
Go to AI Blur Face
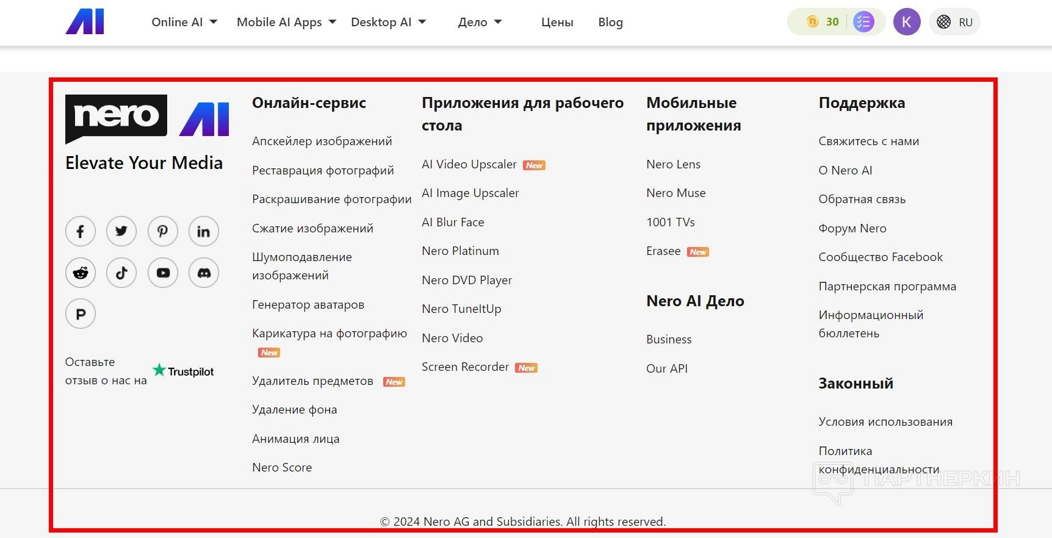point(453,222)
